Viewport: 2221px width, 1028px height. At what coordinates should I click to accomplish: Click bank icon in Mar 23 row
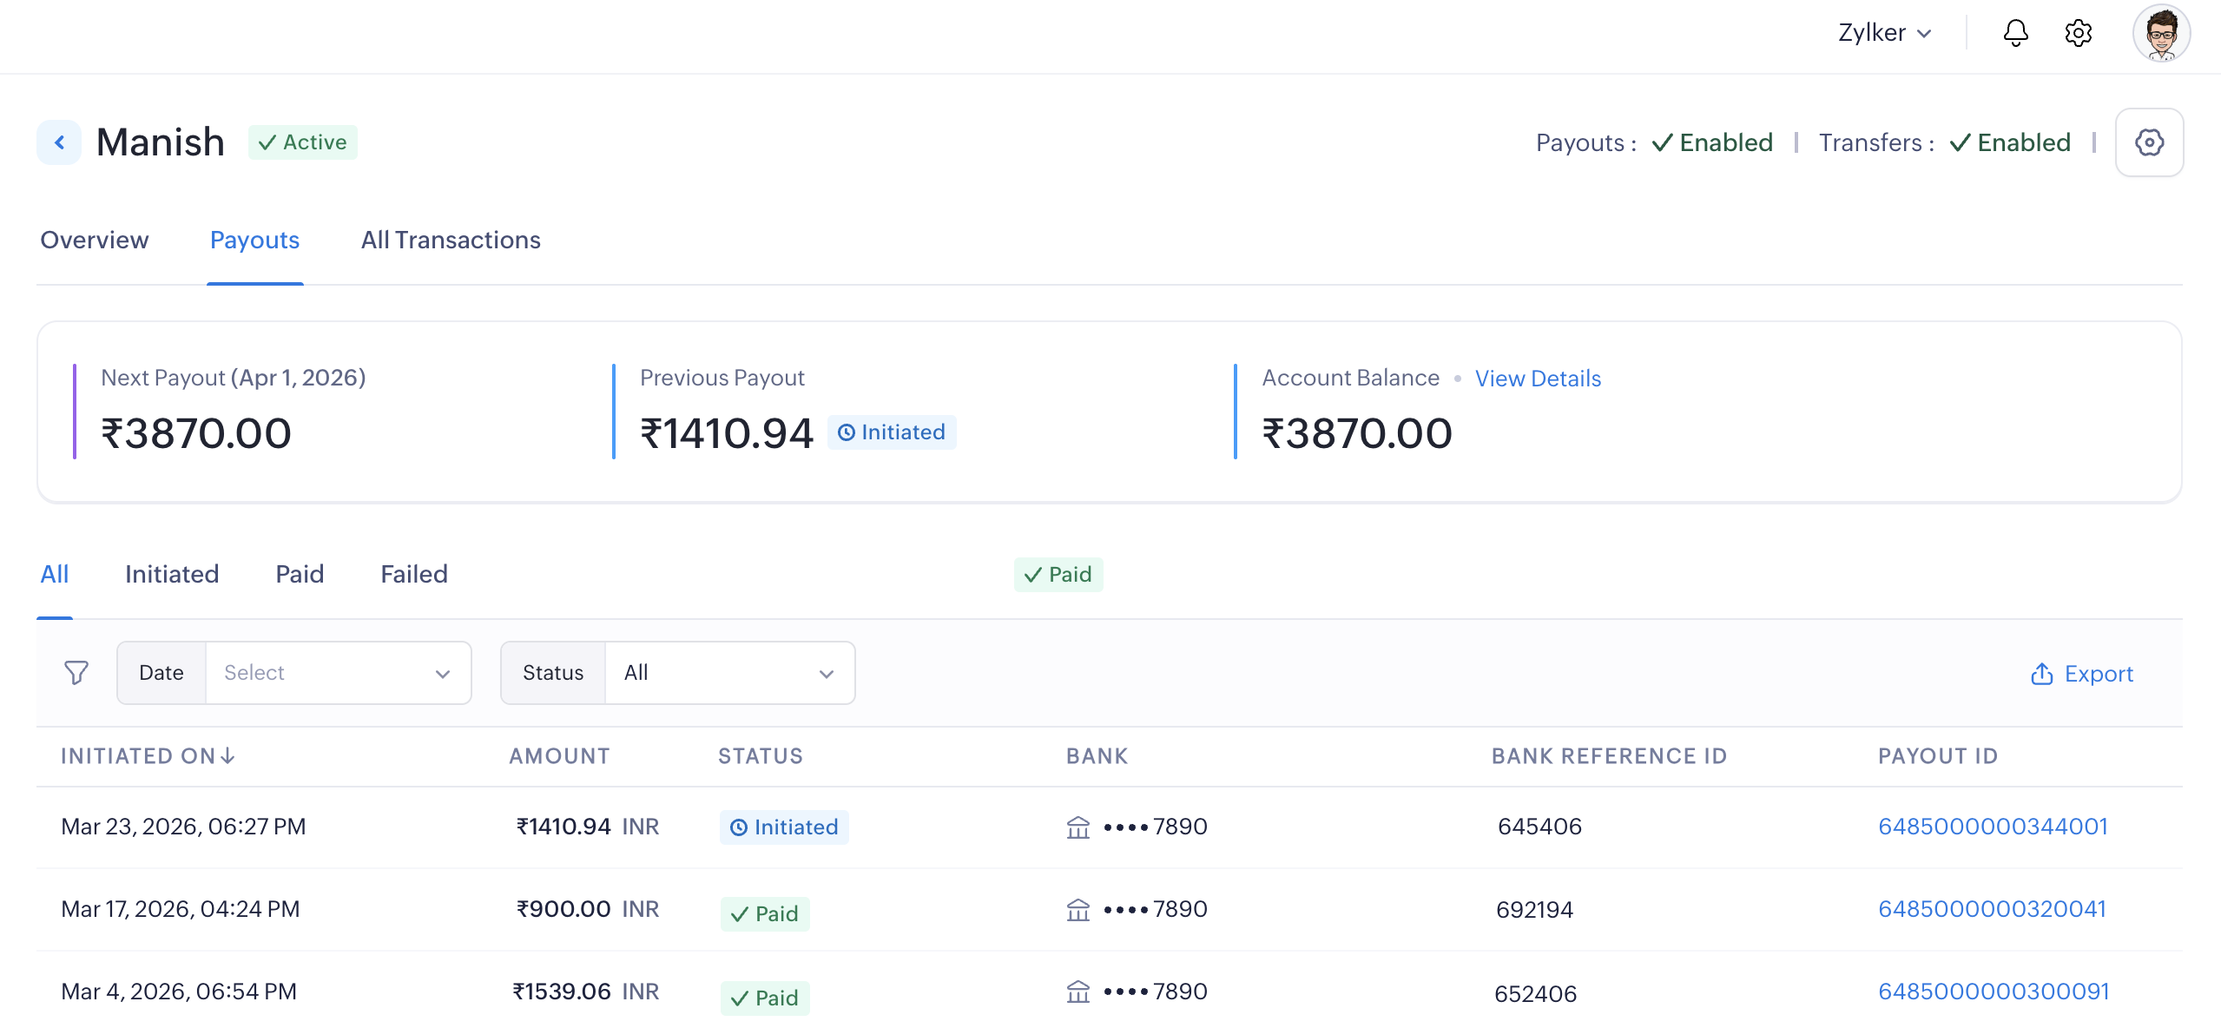(x=1078, y=827)
